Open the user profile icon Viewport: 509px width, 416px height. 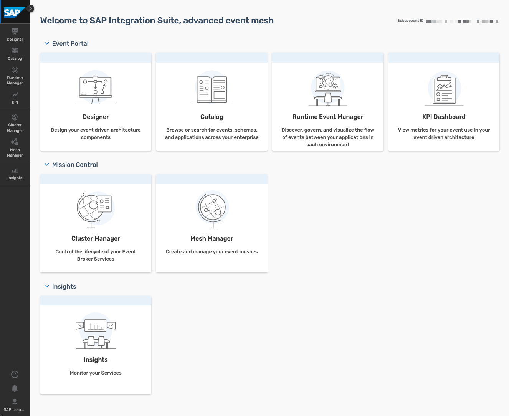[15, 401]
